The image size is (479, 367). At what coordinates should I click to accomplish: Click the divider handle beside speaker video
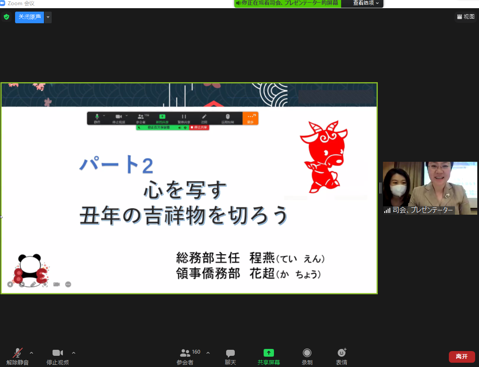coord(380,188)
